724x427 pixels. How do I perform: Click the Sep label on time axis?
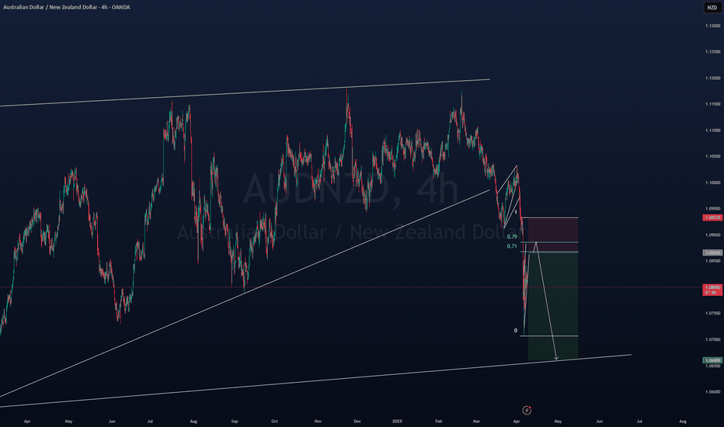click(x=235, y=422)
